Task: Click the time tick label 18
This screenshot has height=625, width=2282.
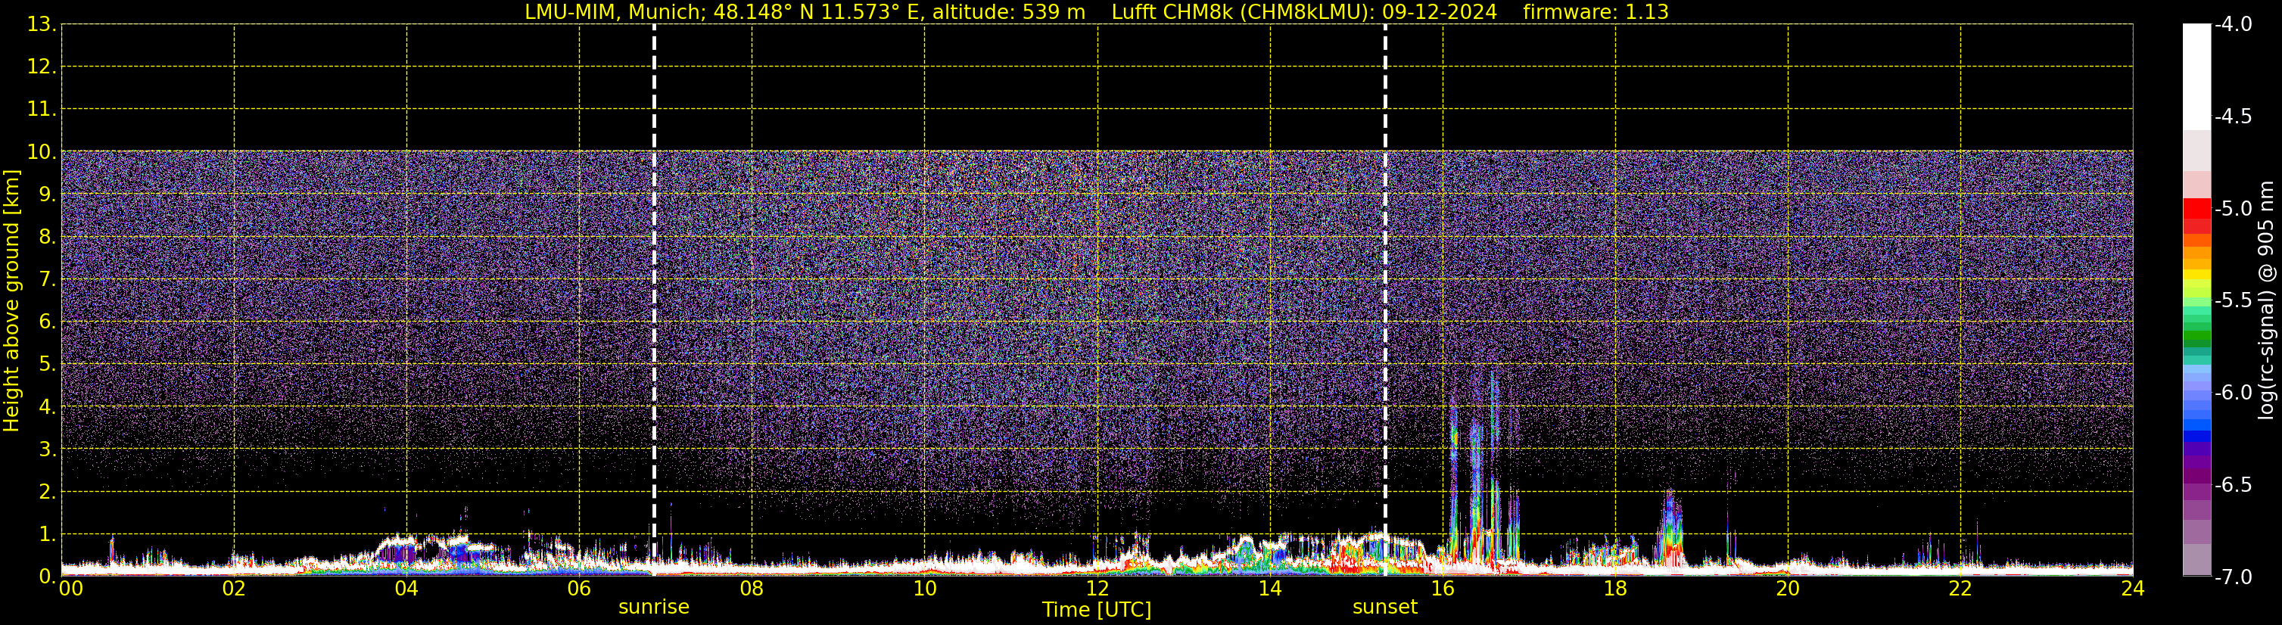Action: point(1615,589)
